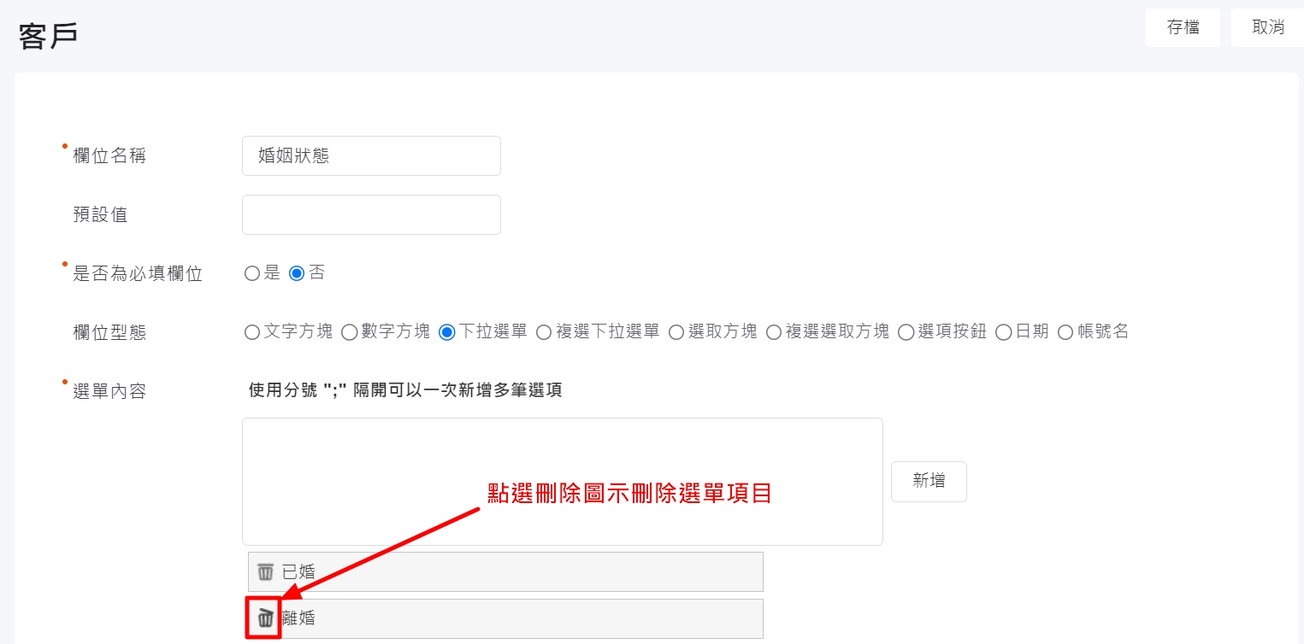The image size is (1304, 644).
Task: Click the trash icon beside 已婚
Action: 266,572
